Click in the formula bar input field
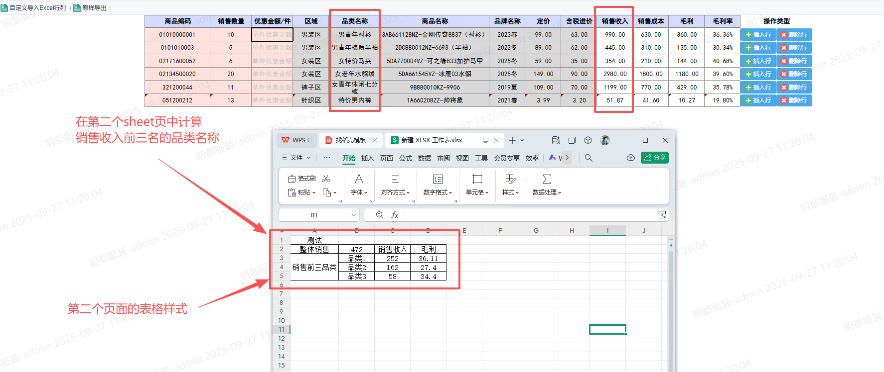This screenshot has width=884, height=372. coord(528,215)
